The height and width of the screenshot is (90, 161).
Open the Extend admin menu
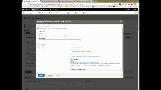52,13
